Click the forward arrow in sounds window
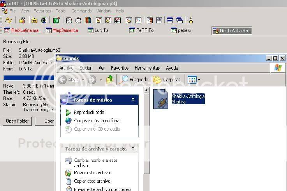Viewport: 287px width, 191px height. tap(92, 80)
